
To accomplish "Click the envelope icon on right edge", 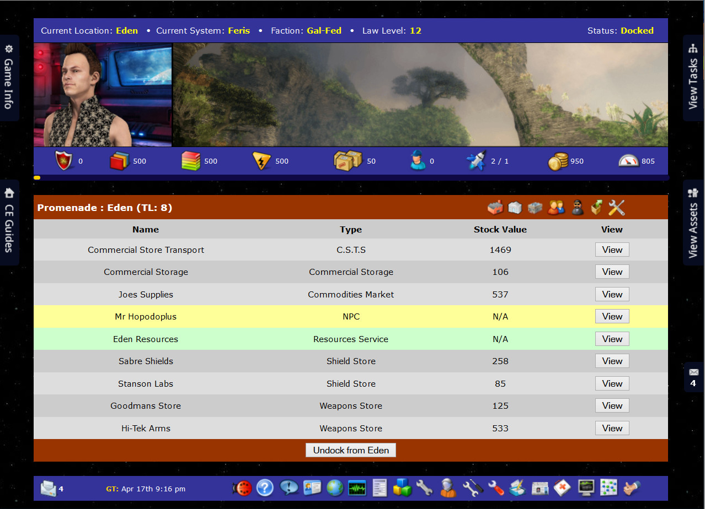I will [693, 372].
